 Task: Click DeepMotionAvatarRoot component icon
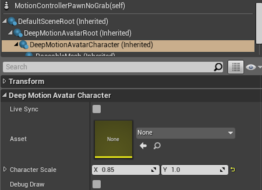(18, 33)
